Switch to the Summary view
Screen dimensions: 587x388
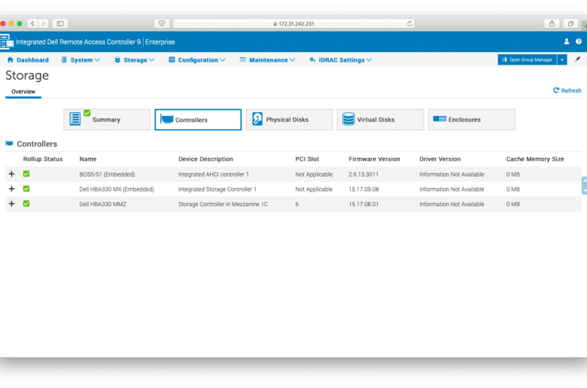[107, 120]
